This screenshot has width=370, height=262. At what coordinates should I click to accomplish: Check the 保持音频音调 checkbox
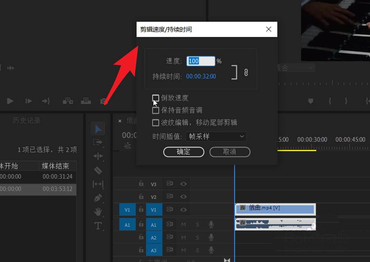155,110
